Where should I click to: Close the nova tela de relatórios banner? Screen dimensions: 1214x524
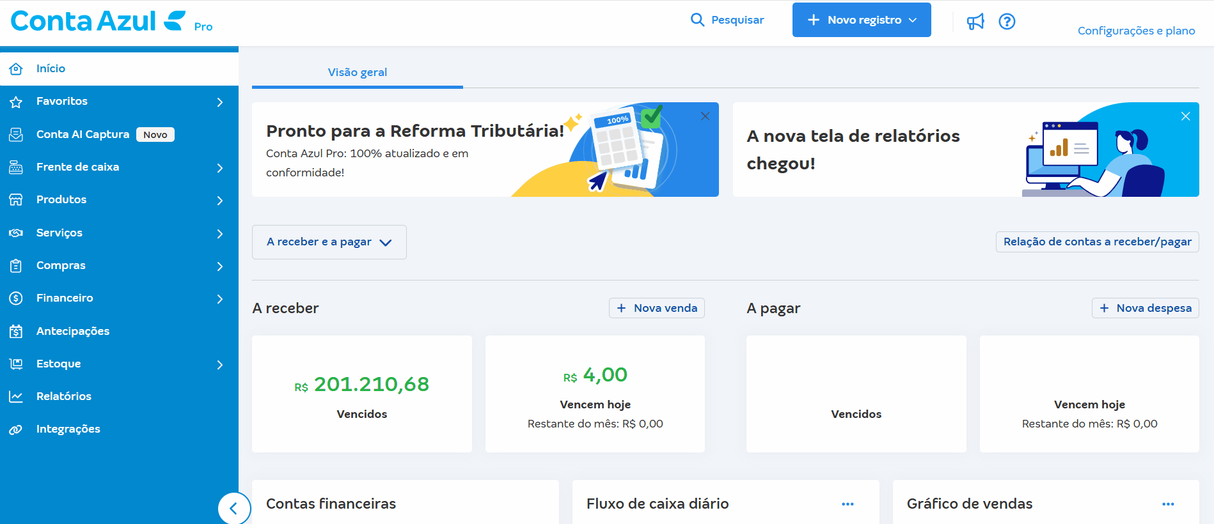point(1185,116)
